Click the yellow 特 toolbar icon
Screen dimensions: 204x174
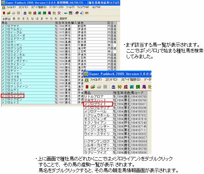tap(30, 13)
